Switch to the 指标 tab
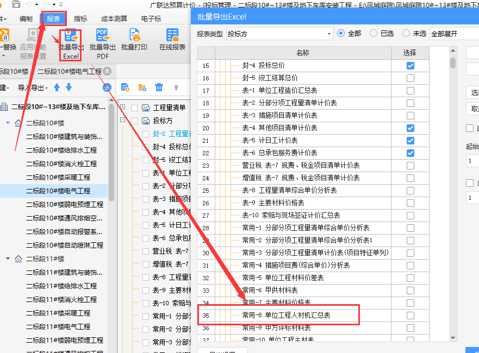 [80, 19]
